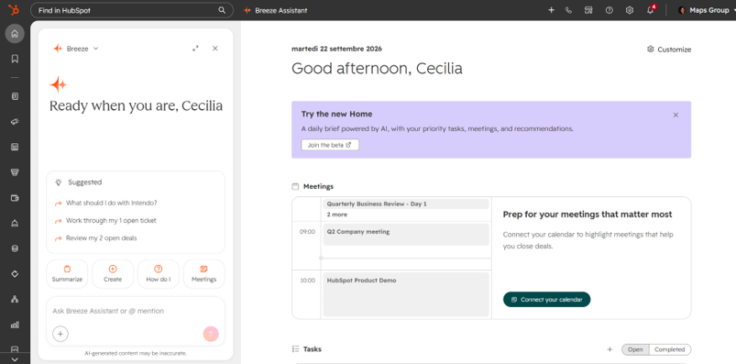736x364 pixels.
Task: Click the plus quick create icon in top bar
Action: [x=551, y=10]
